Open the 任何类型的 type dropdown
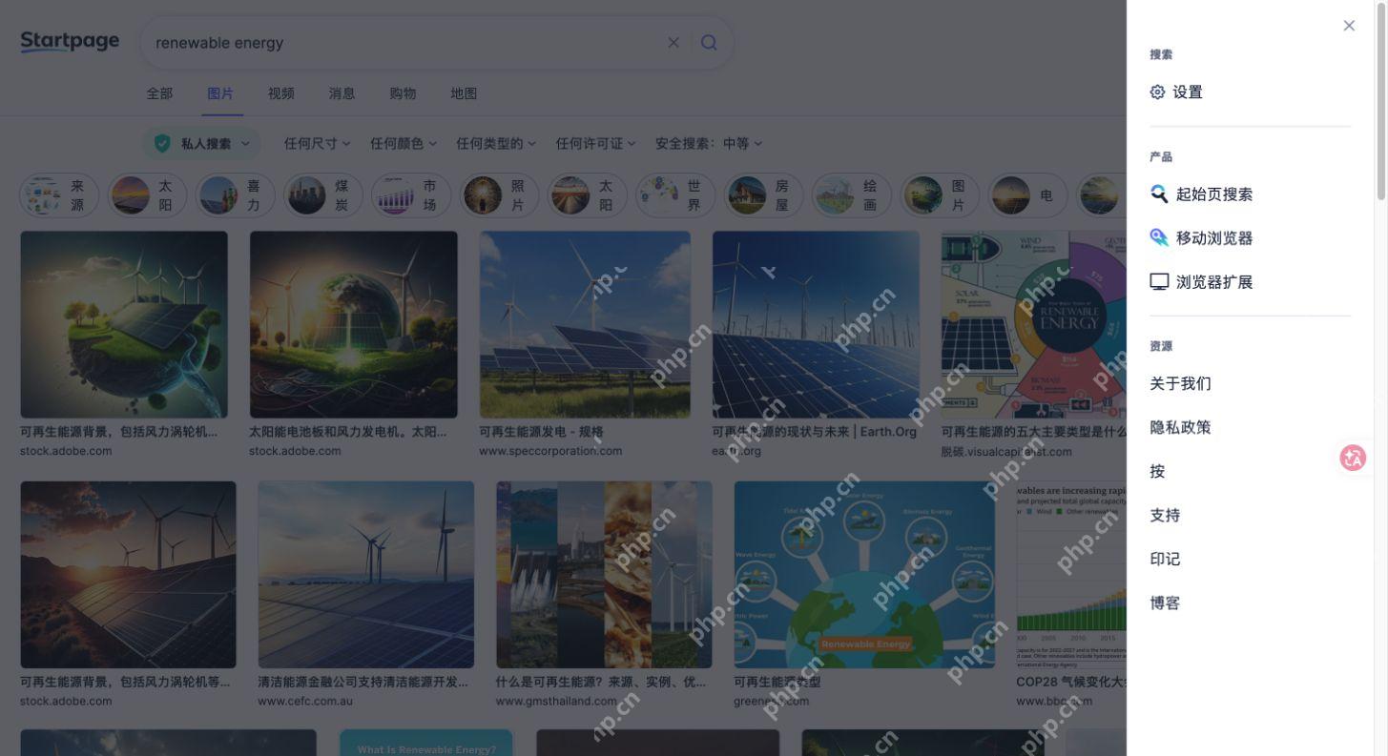The height and width of the screenshot is (756, 1388). pyautogui.click(x=496, y=143)
